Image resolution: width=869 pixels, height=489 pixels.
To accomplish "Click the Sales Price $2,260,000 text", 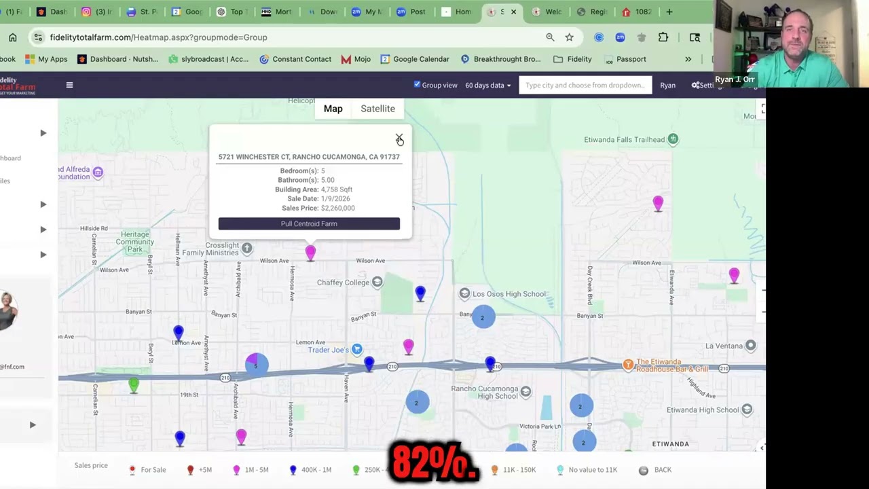I will coord(318,208).
